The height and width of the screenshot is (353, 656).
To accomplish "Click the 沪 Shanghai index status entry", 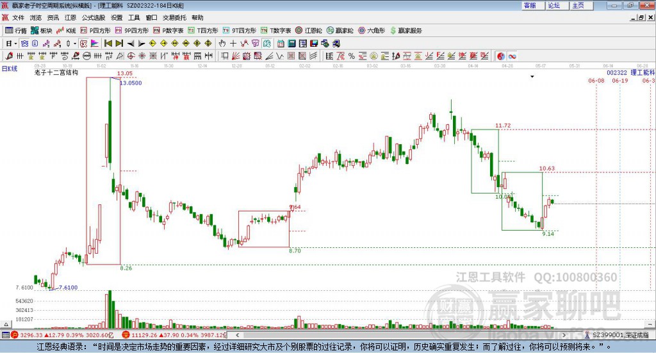I will click(63, 335).
